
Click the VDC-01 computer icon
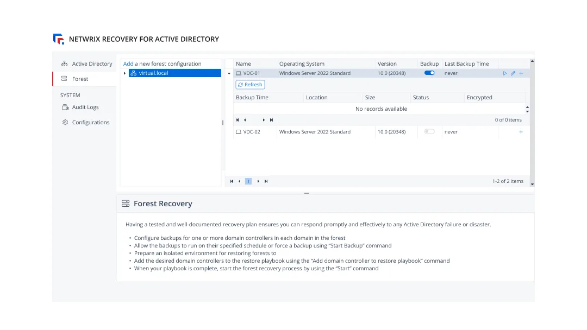coord(239,73)
